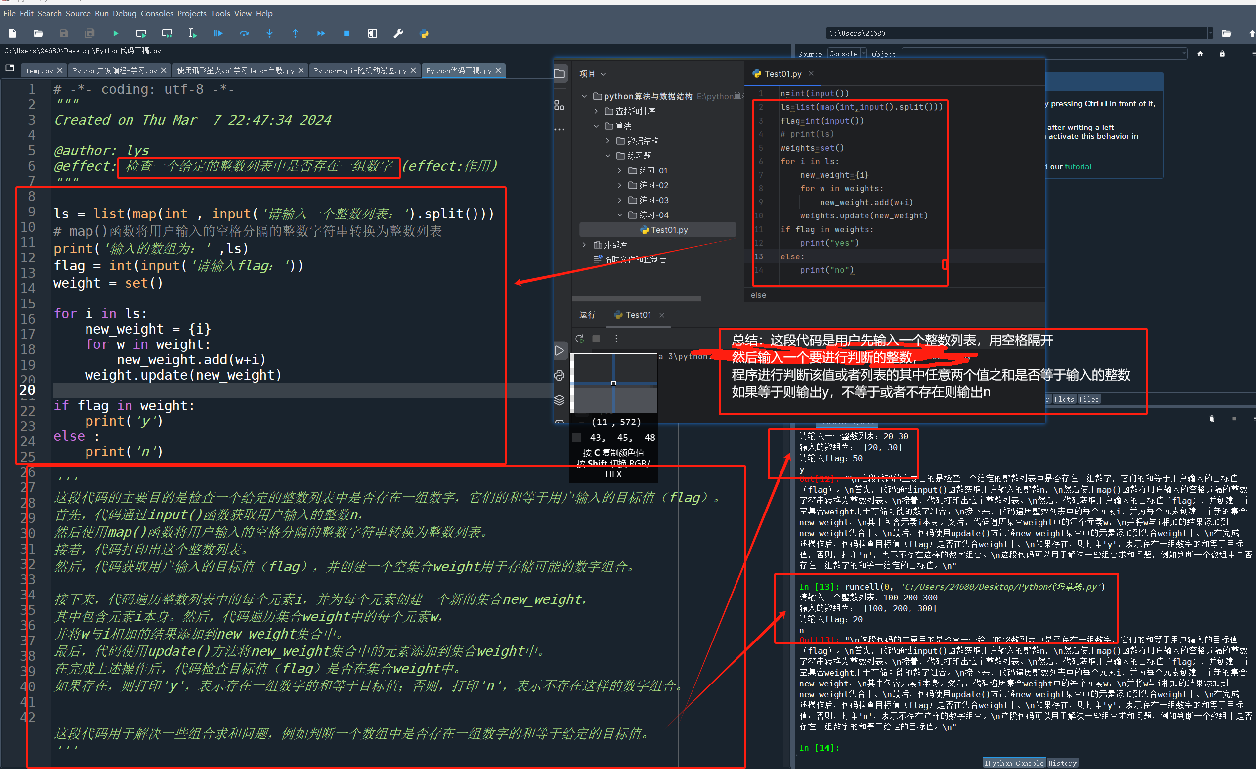1256x769 pixels.
Task: Close the Test01 run tab
Action: [x=662, y=315]
